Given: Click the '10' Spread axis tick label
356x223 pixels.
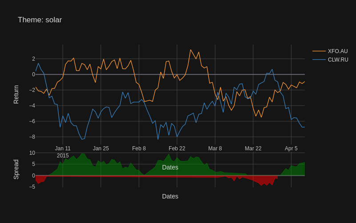Looking at the screenshot, I should click(32, 153).
